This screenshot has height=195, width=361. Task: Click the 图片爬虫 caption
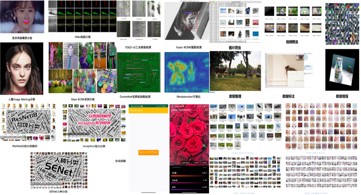pyautogui.click(x=235, y=48)
